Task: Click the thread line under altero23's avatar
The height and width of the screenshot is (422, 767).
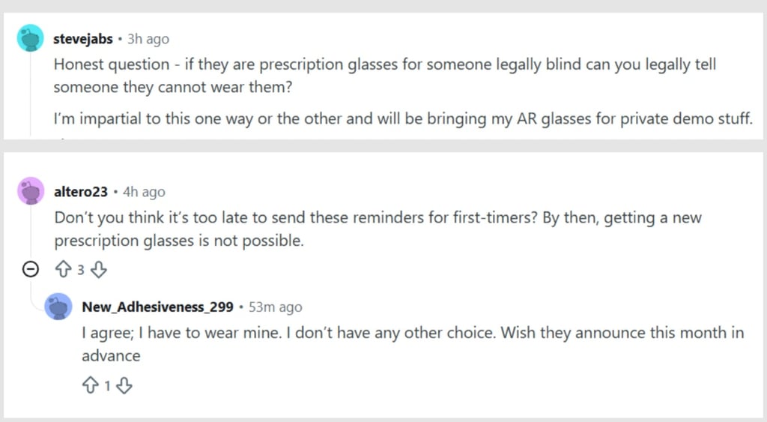Action: [31, 232]
